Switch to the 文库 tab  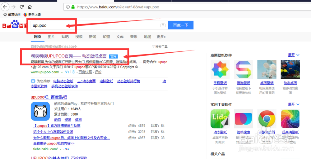point(120,37)
